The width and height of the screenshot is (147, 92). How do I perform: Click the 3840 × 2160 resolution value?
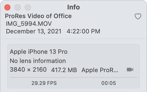pyautogui.click(x=28, y=70)
